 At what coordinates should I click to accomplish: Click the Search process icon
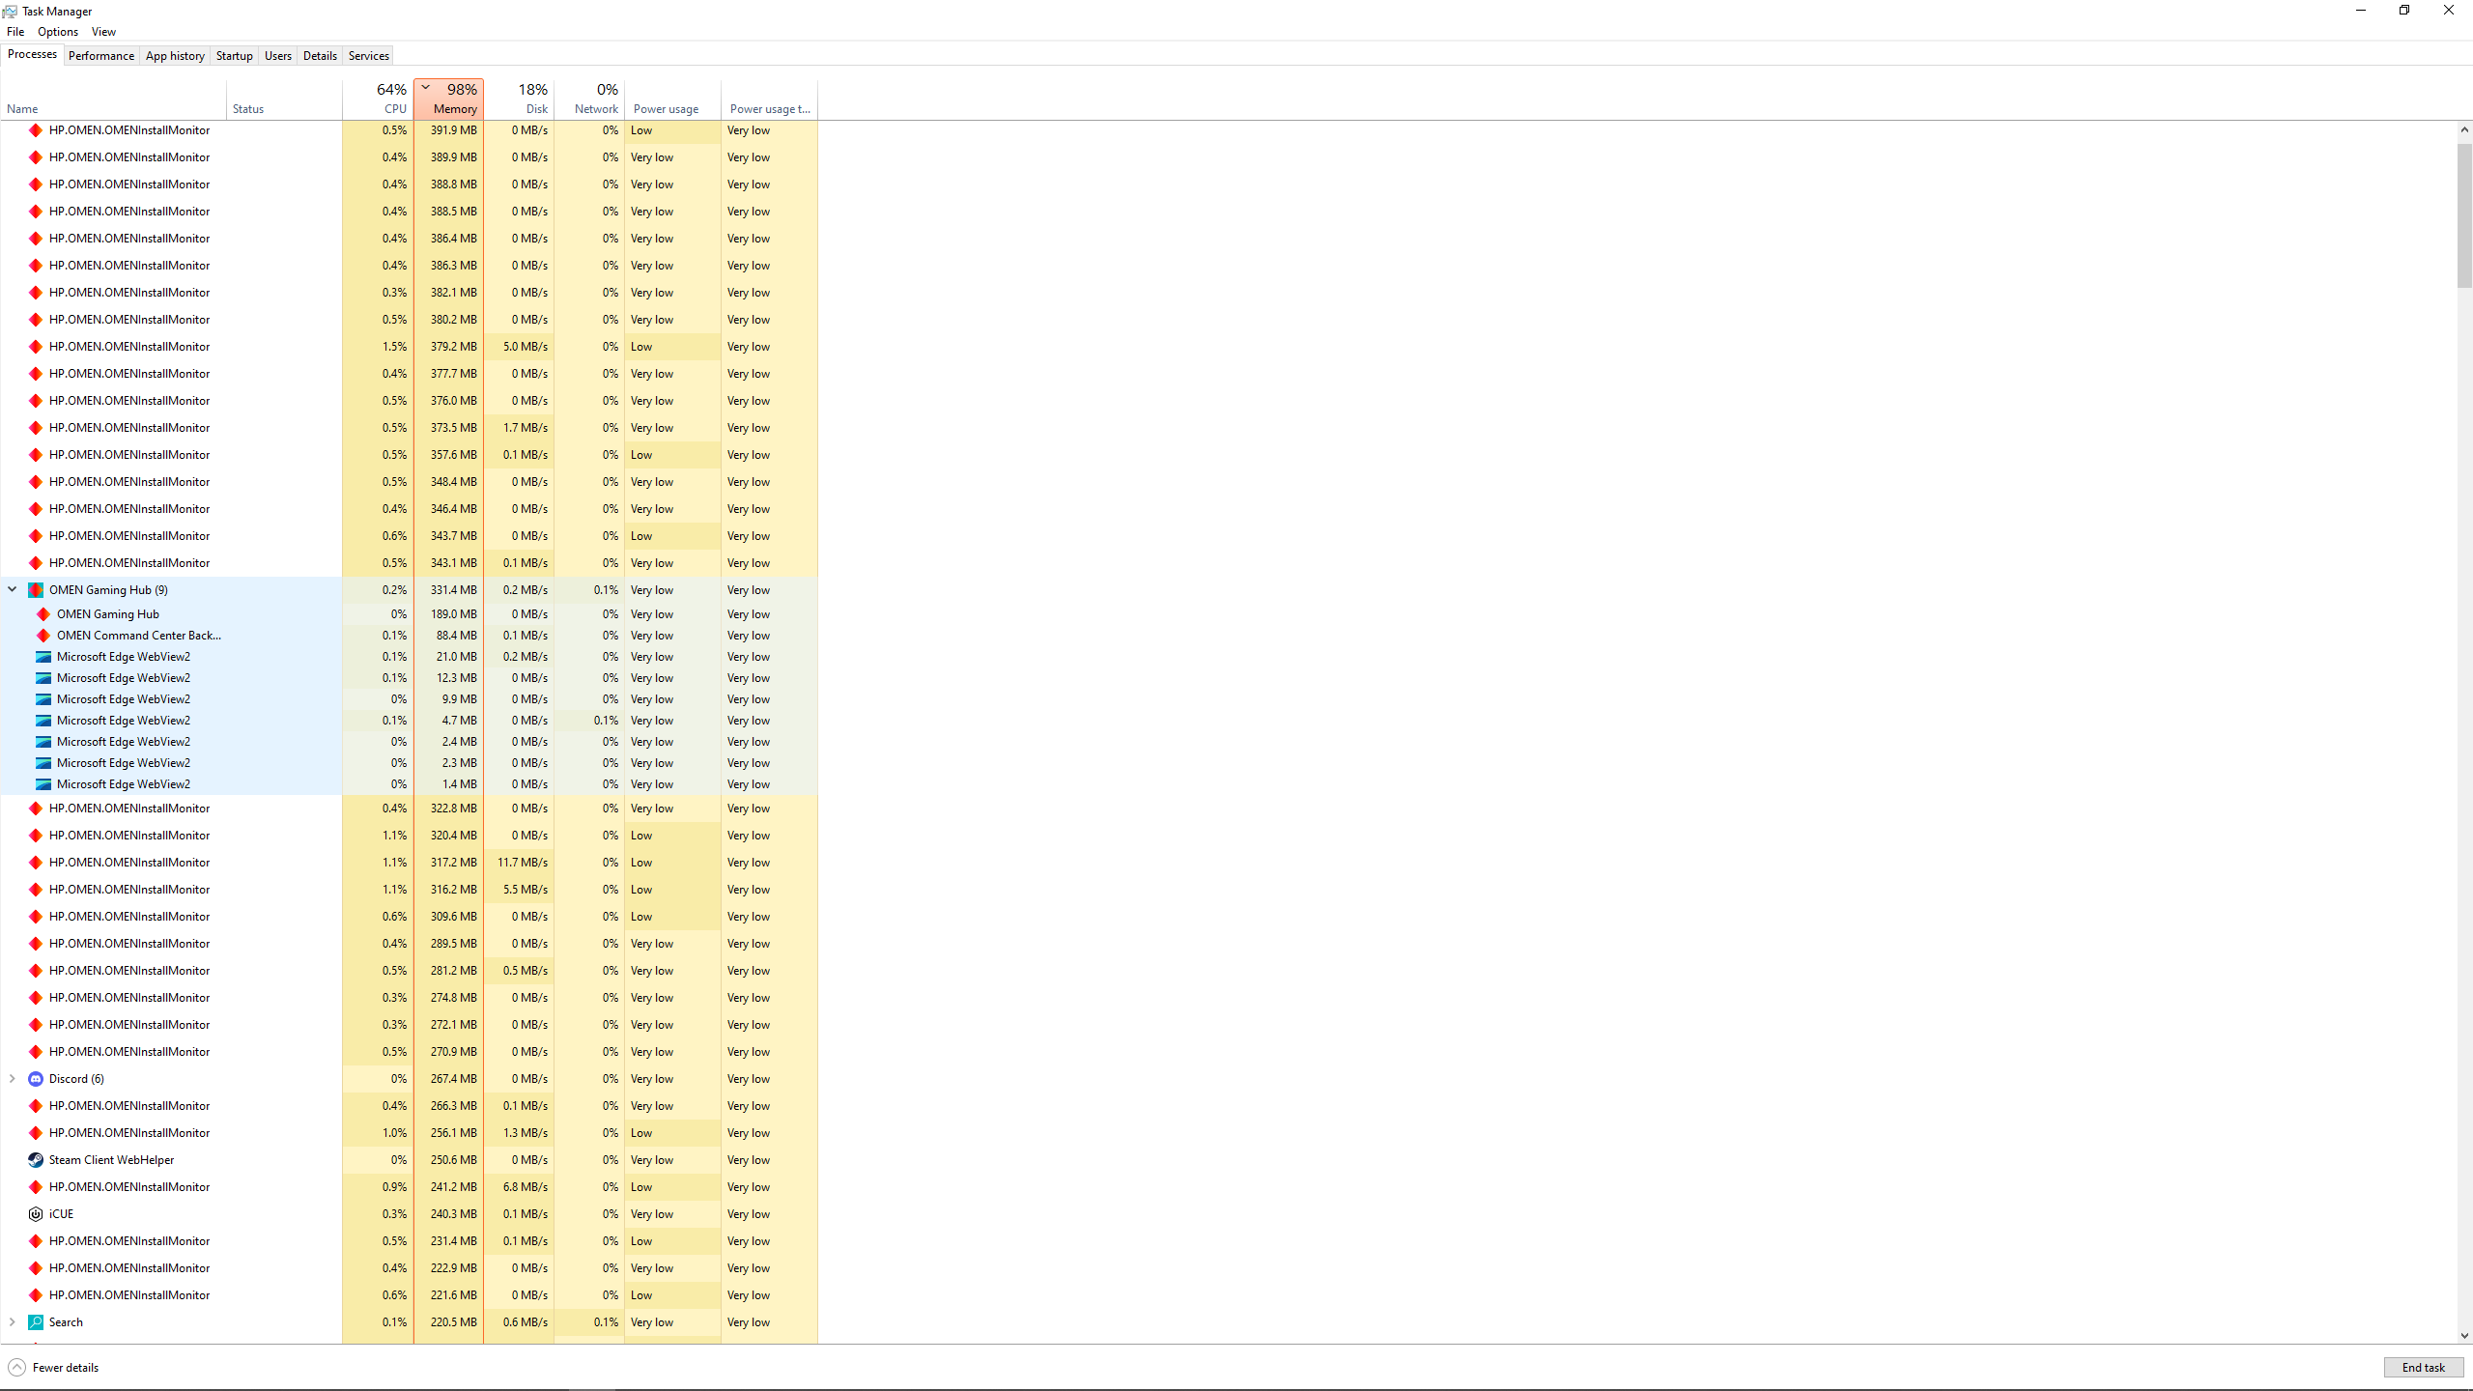[36, 1322]
